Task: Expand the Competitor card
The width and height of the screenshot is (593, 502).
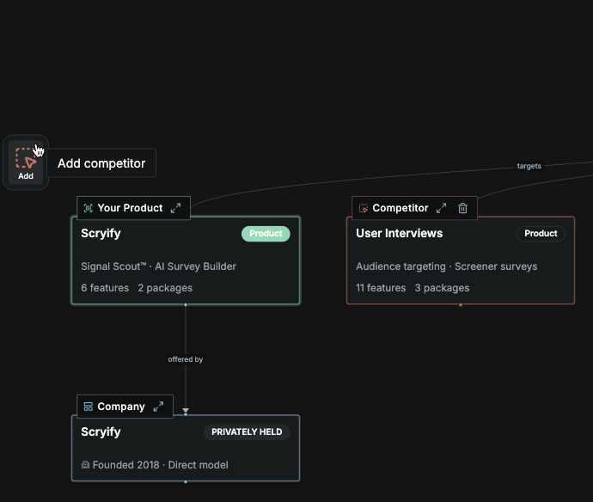Action: pos(441,208)
